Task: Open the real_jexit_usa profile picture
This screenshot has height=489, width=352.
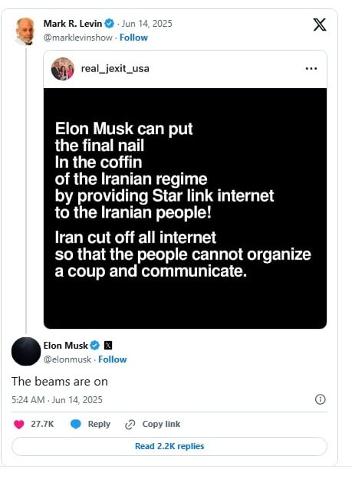Action: point(63,69)
